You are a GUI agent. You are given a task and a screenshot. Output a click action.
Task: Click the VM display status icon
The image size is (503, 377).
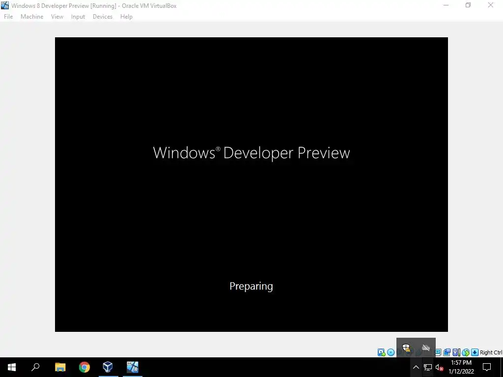[x=438, y=352]
